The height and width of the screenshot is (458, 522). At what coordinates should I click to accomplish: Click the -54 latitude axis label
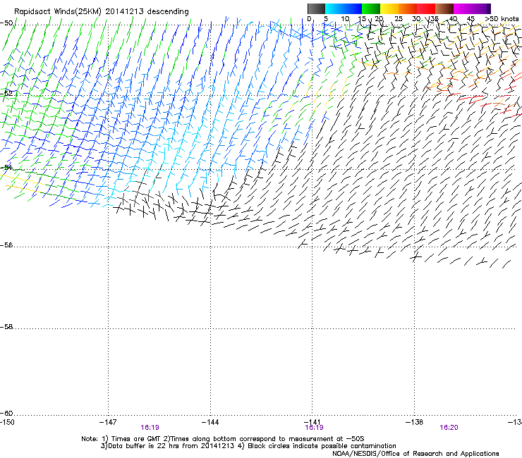tap(6, 167)
